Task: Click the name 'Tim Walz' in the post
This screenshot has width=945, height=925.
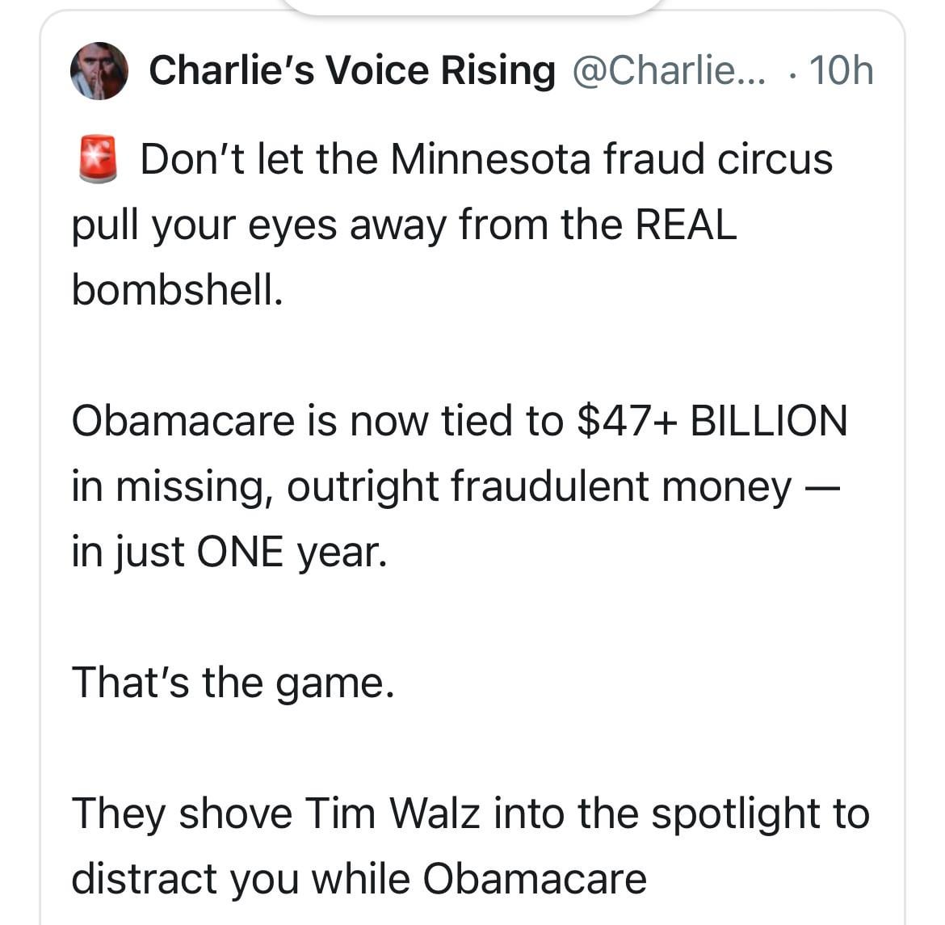Action: pyautogui.click(x=393, y=813)
